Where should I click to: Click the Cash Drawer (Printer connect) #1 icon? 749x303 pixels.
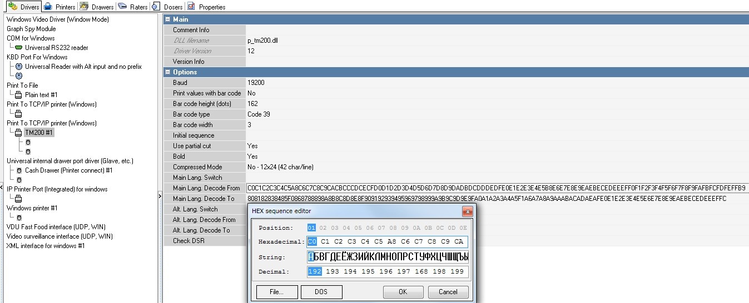(19, 170)
